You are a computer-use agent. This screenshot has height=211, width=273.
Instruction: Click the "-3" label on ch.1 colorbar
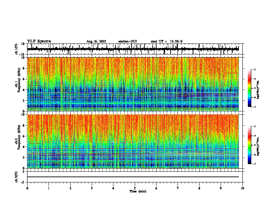(254, 69)
